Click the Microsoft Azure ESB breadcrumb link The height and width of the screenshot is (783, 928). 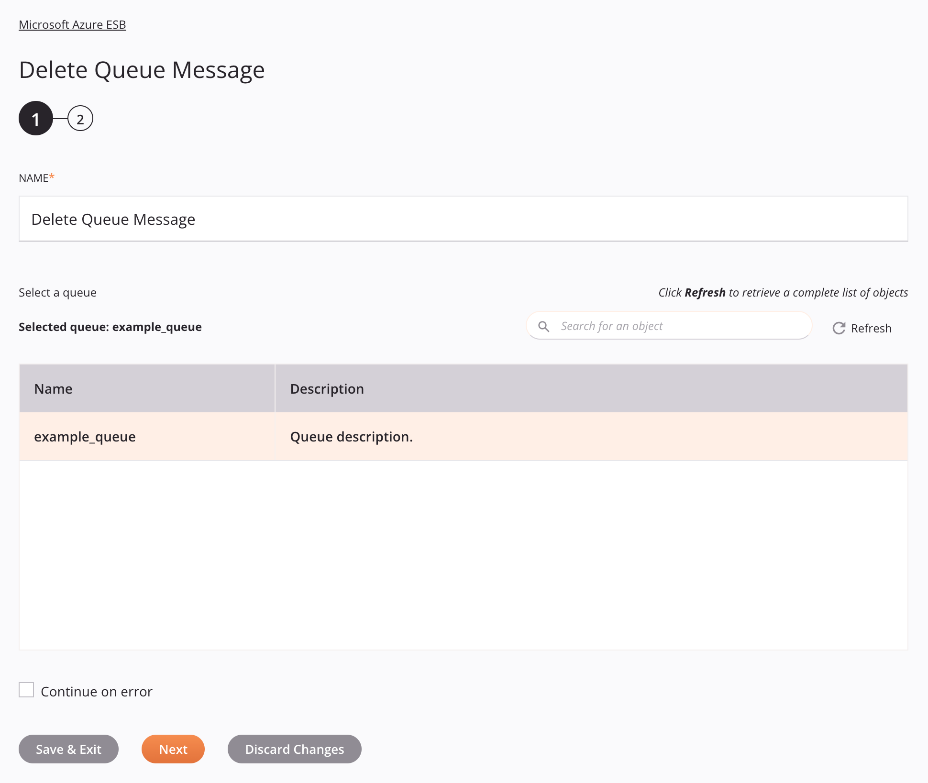point(71,24)
